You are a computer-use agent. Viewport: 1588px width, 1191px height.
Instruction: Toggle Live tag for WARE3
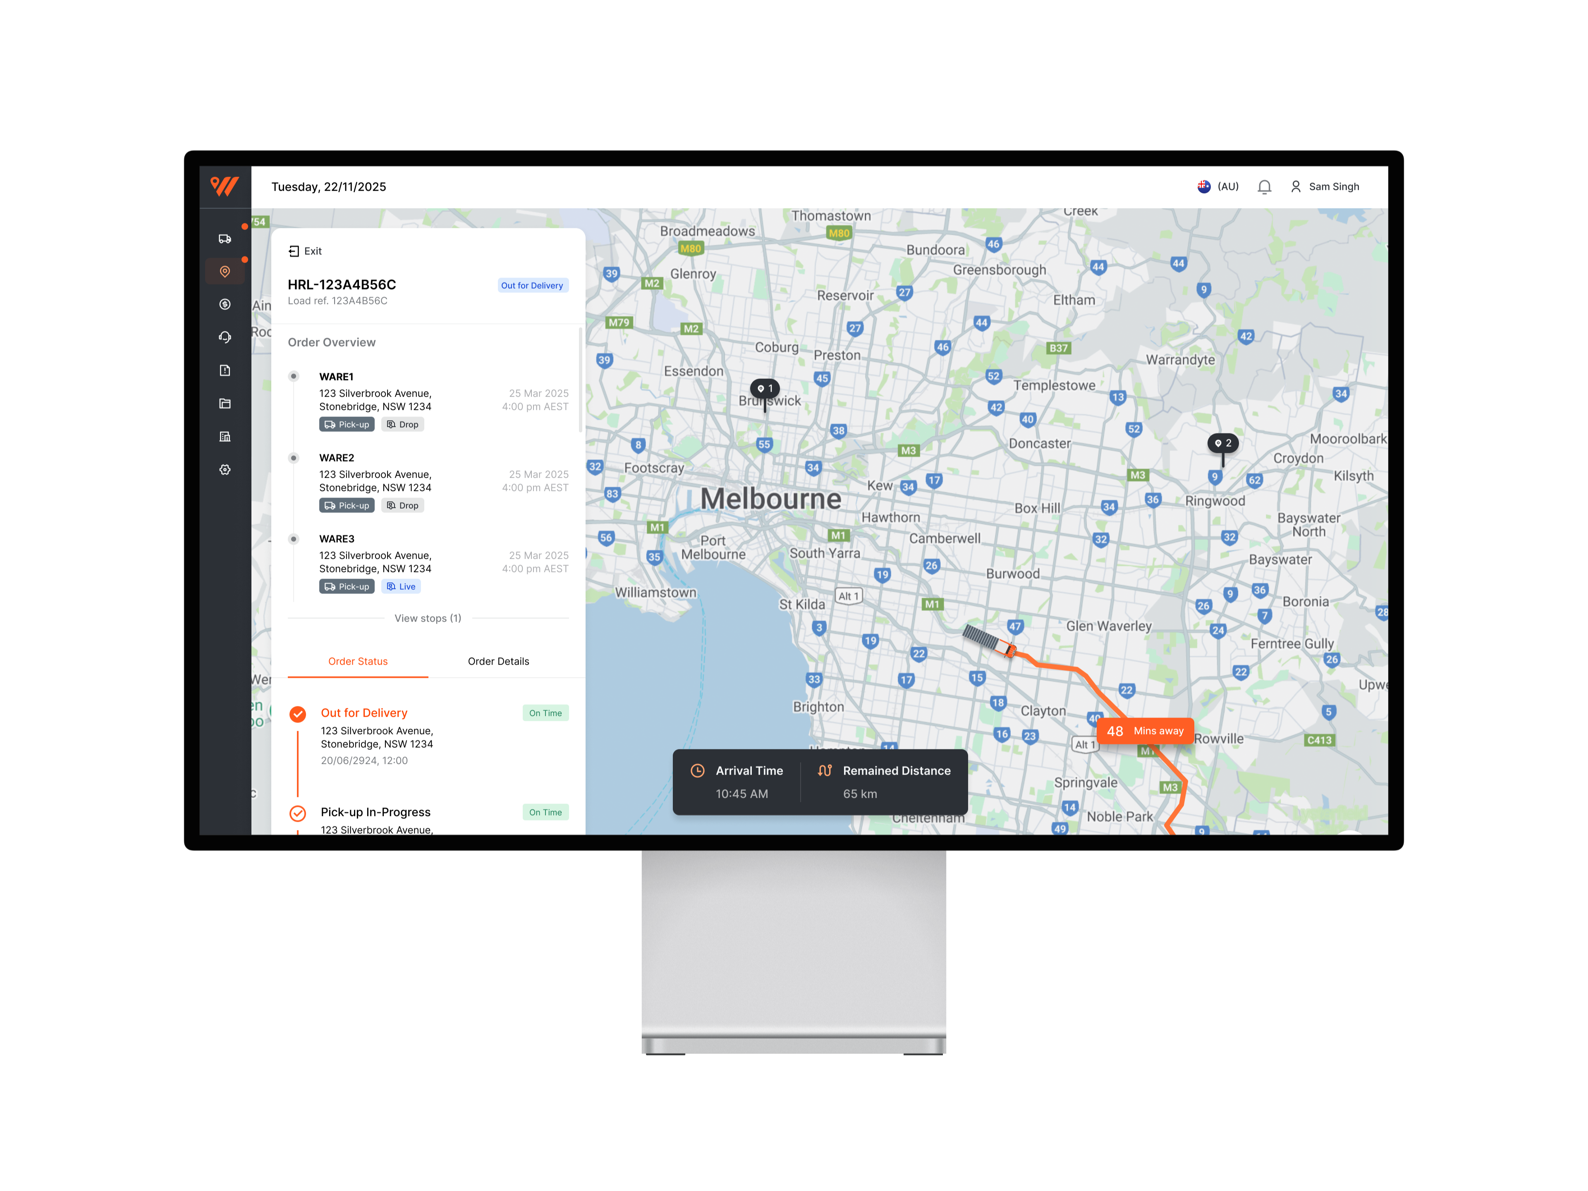click(401, 586)
